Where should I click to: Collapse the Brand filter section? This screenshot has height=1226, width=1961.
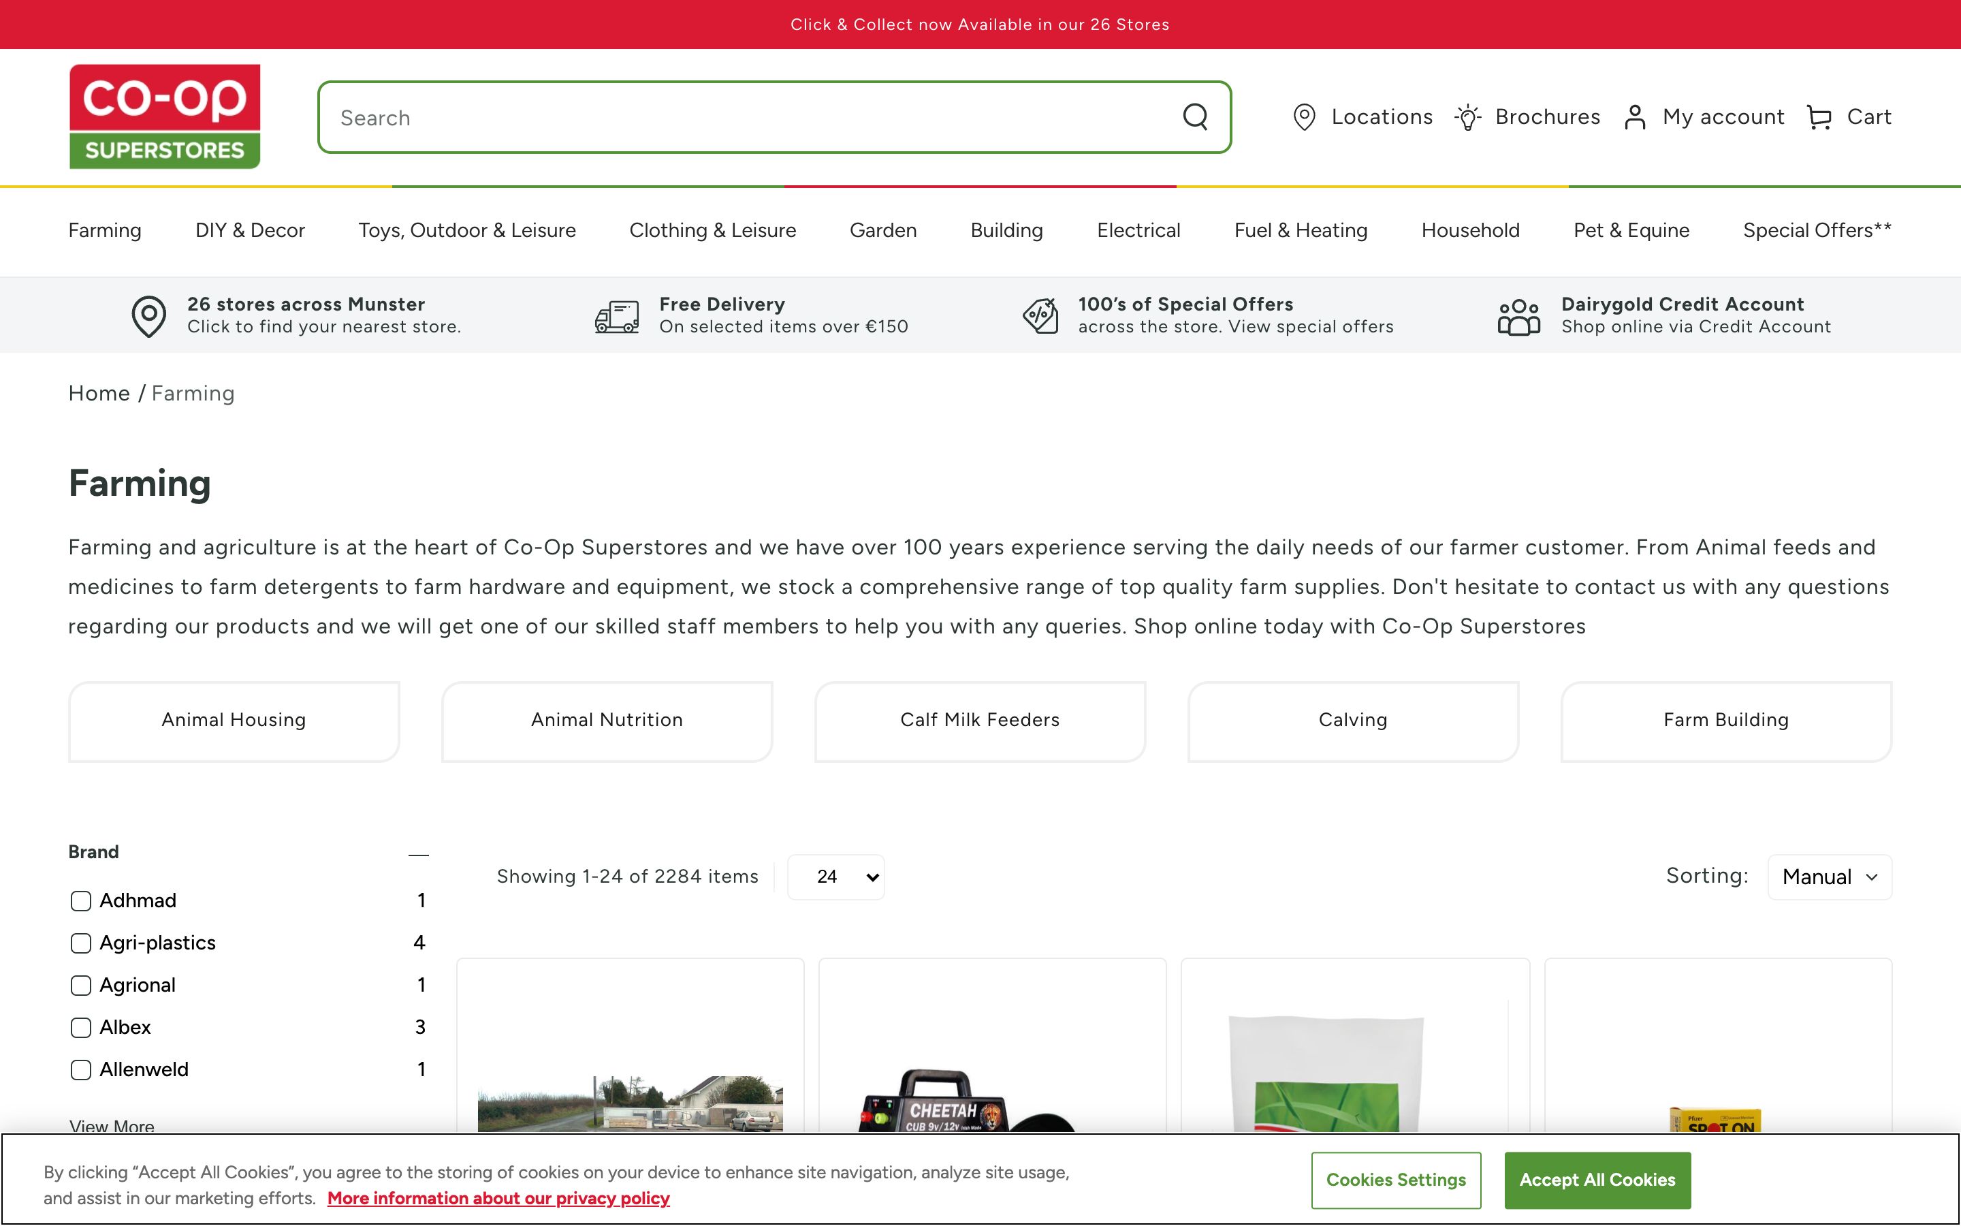pyautogui.click(x=419, y=854)
